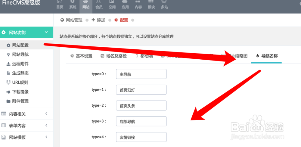Click the FineCMS高级版 logo text

pos(21,3)
